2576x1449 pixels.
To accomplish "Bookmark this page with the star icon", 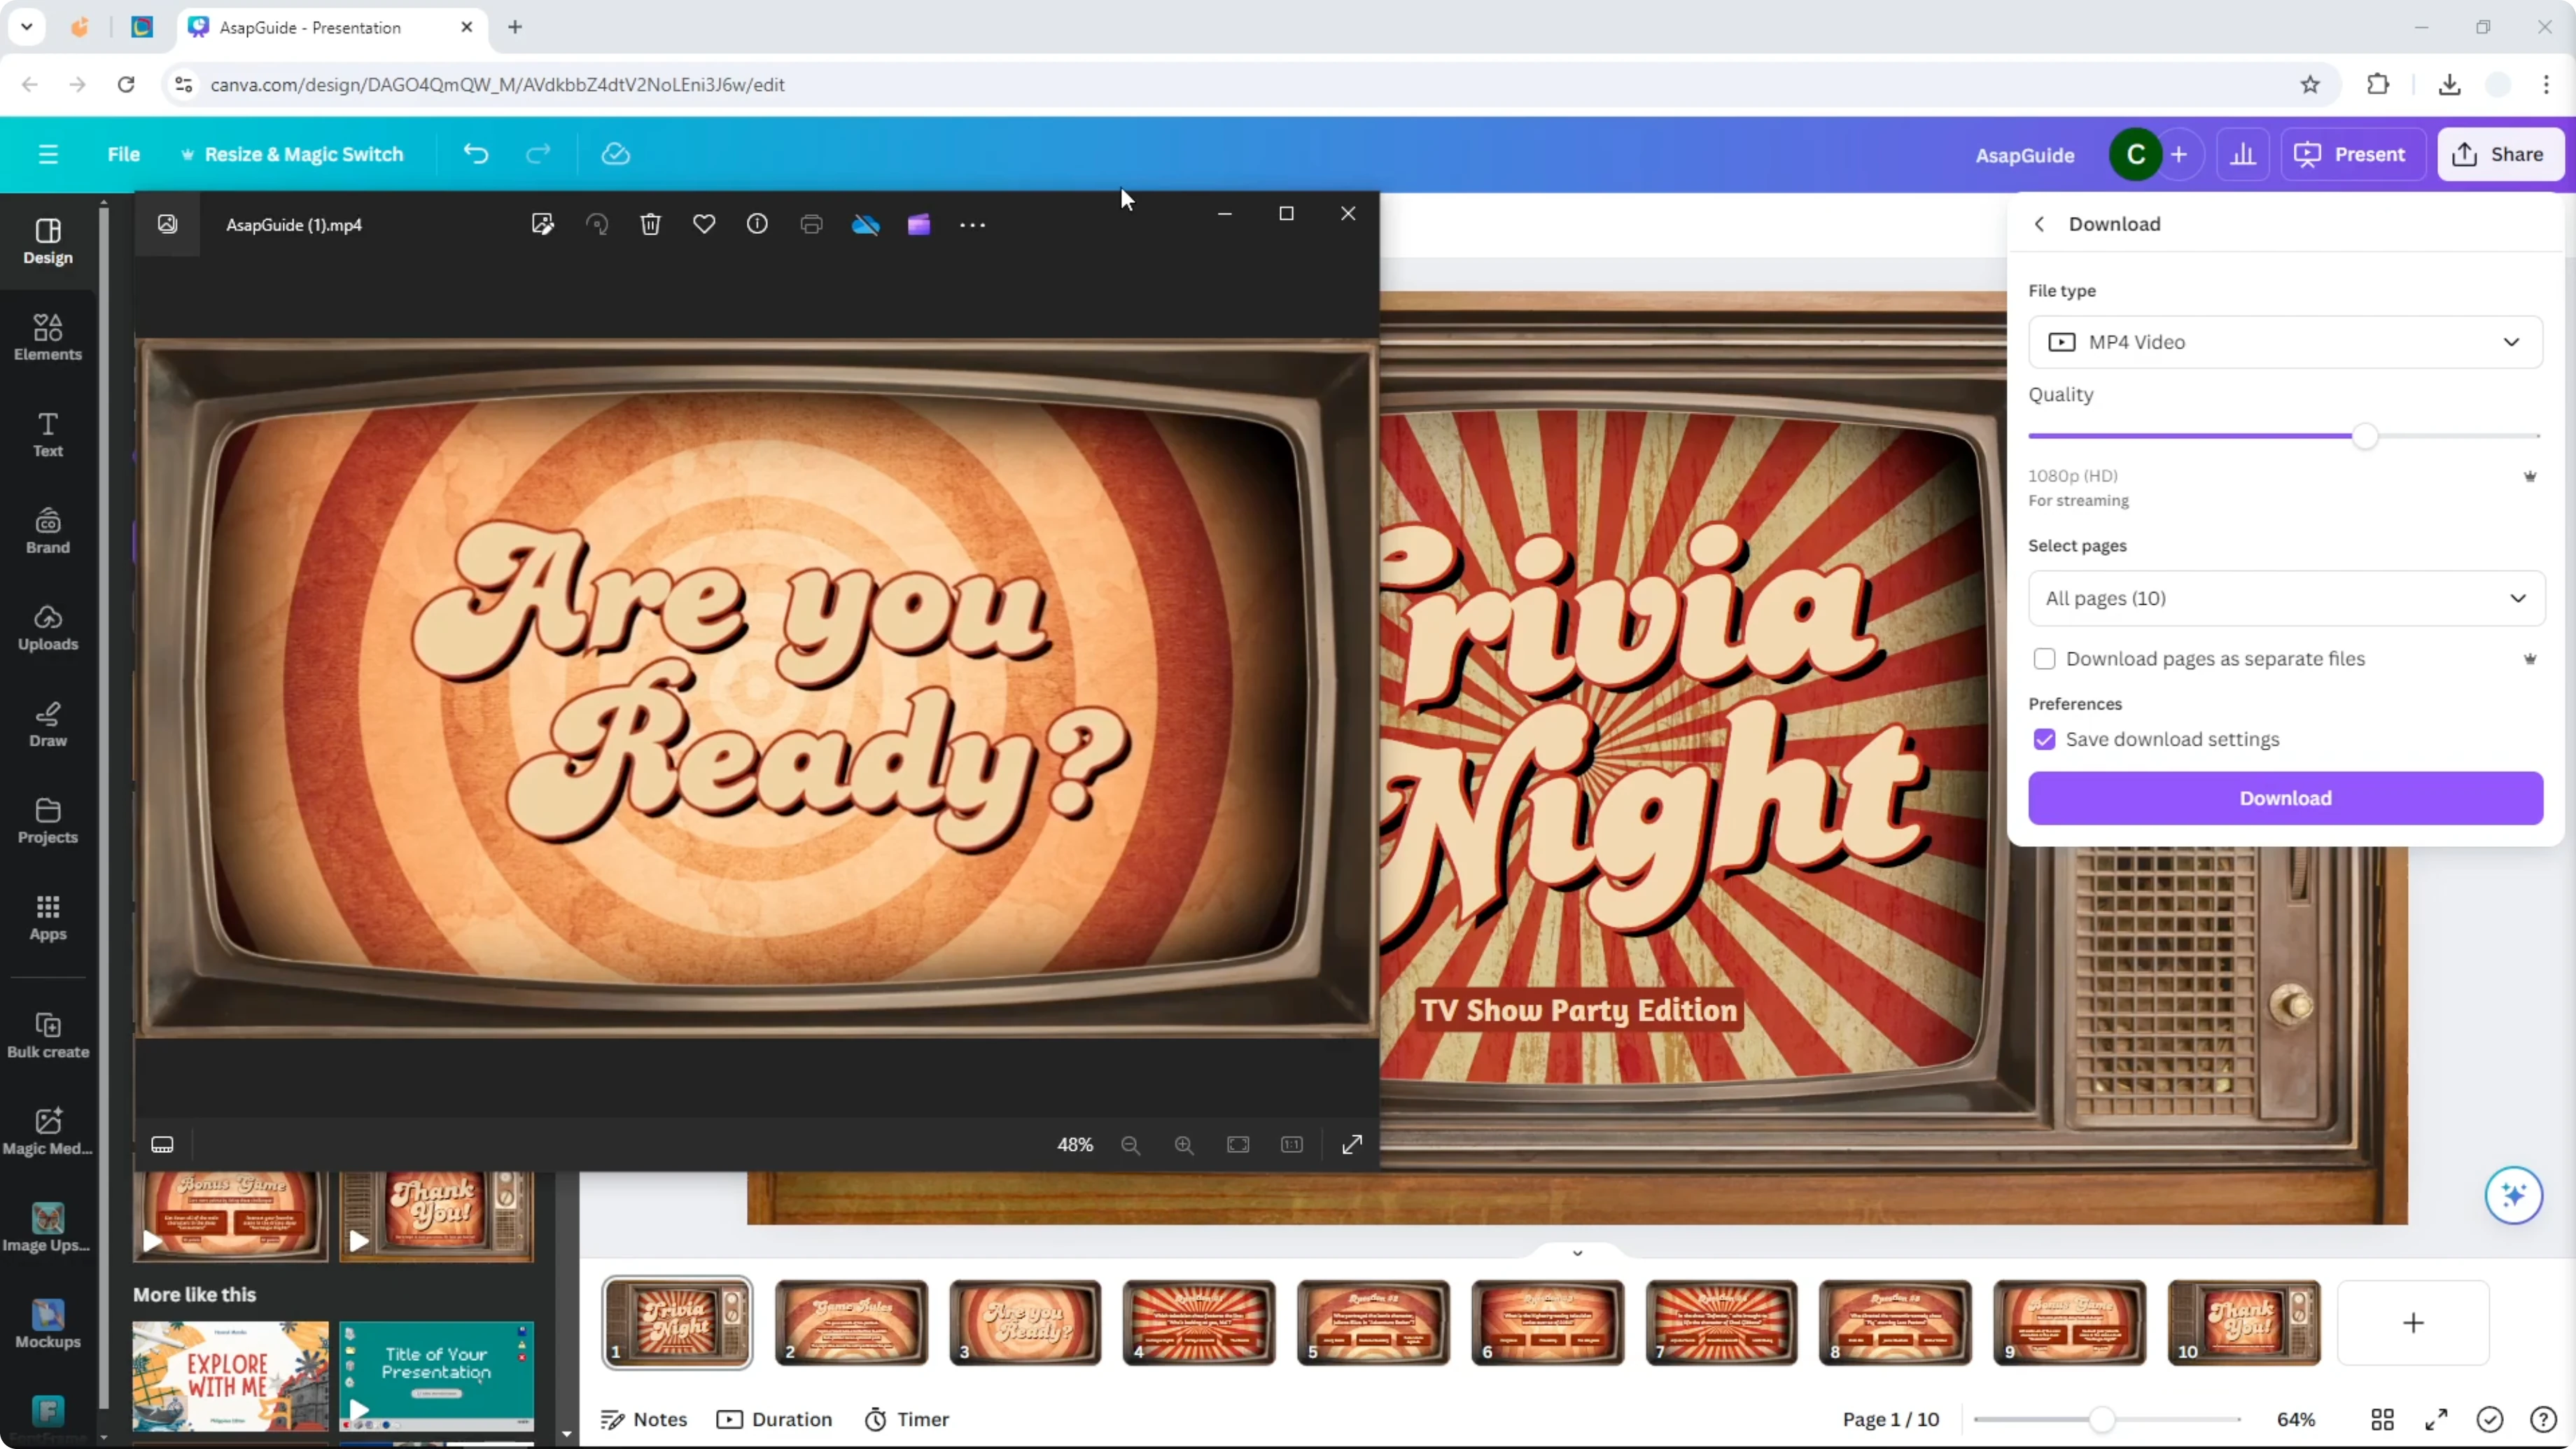I will [2310, 85].
